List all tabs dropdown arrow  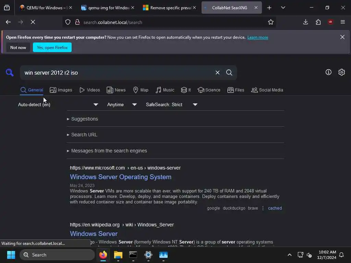tap(283, 8)
